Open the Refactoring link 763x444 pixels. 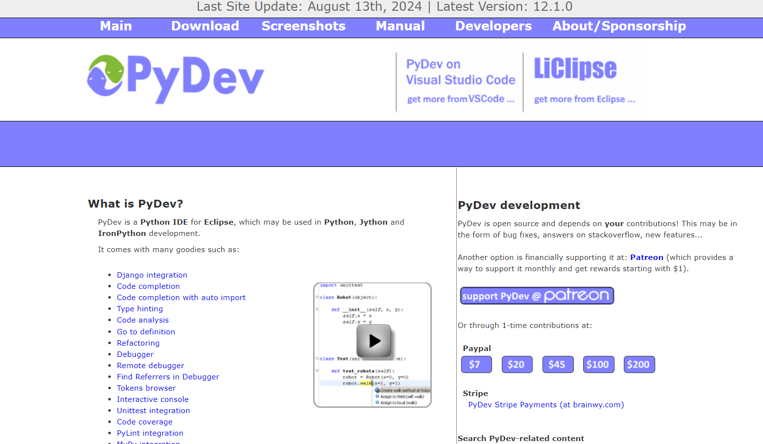pos(138,343)
